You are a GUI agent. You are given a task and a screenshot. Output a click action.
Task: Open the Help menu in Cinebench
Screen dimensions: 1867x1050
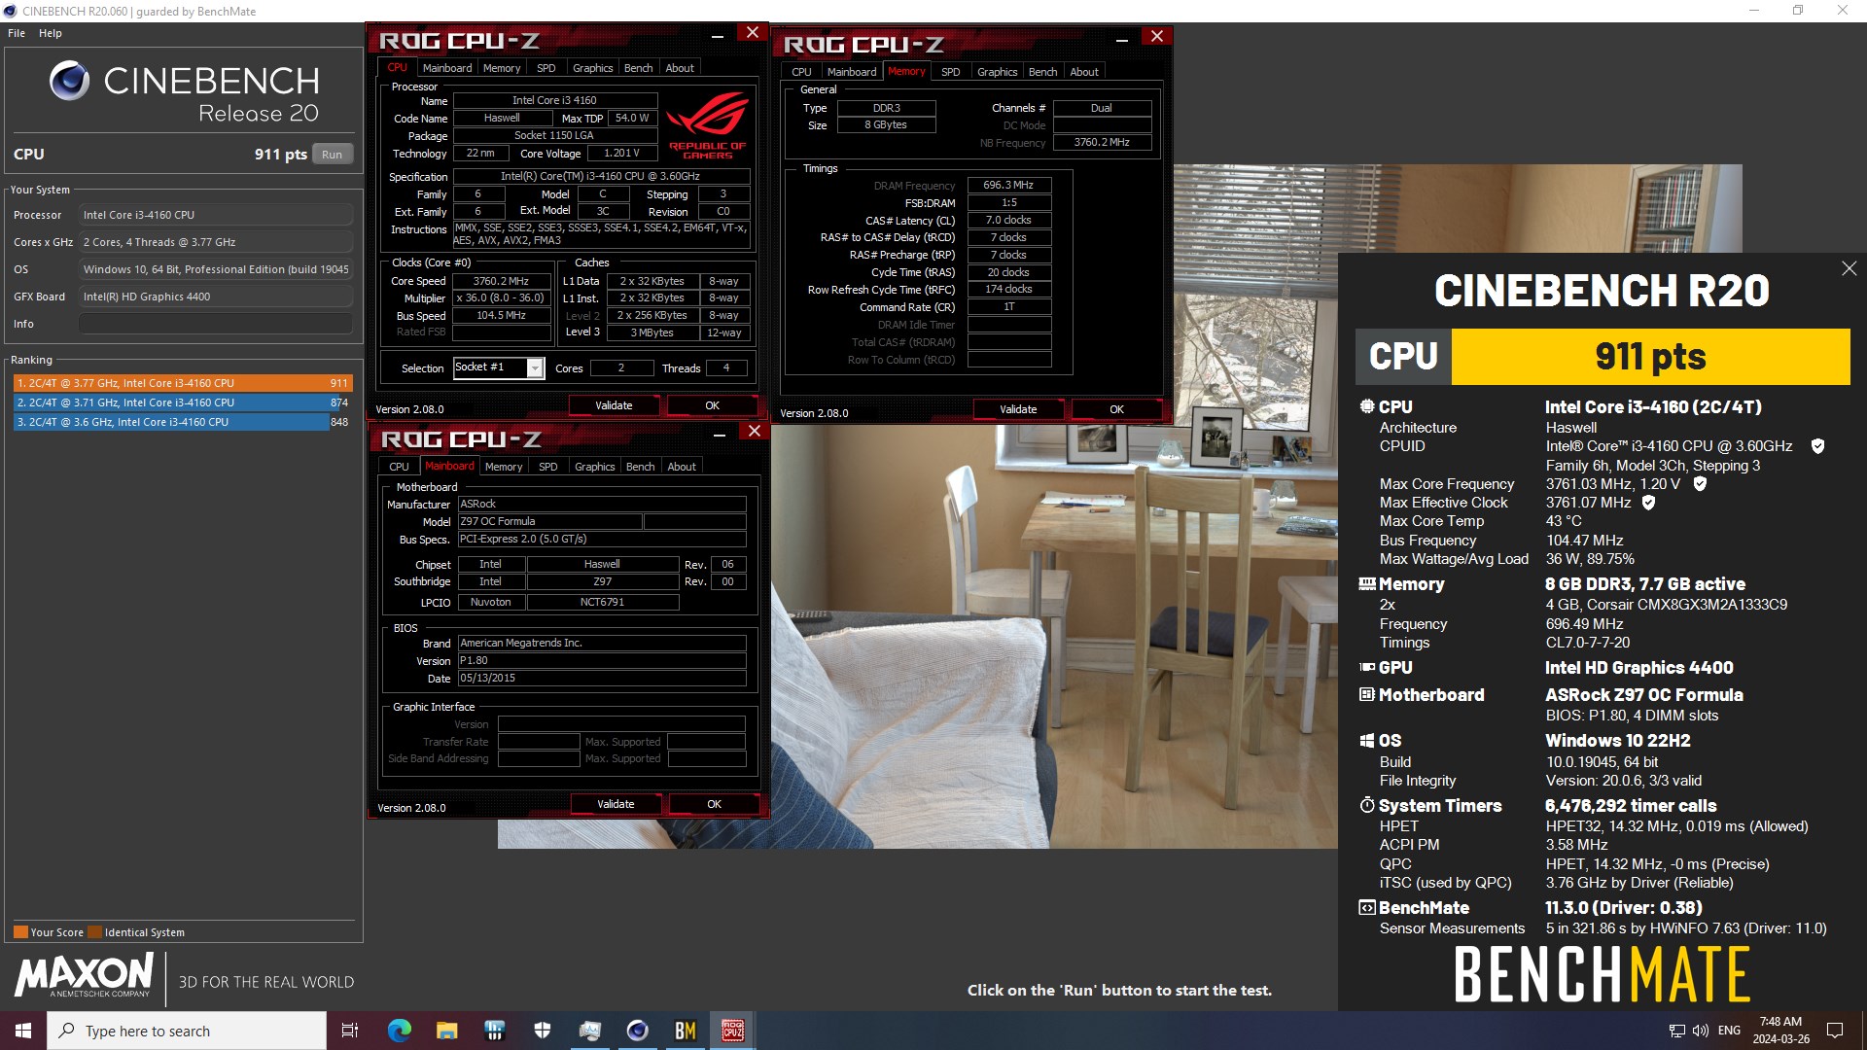(x=51, y=33)
